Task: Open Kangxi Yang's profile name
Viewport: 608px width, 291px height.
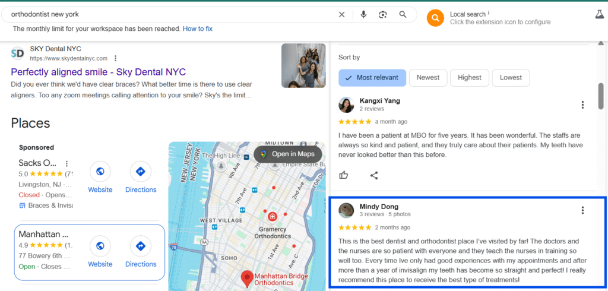Action: tap(379, 101)
